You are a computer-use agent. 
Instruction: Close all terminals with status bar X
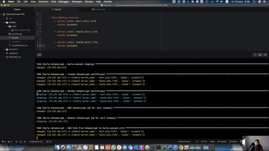(25, 142)
